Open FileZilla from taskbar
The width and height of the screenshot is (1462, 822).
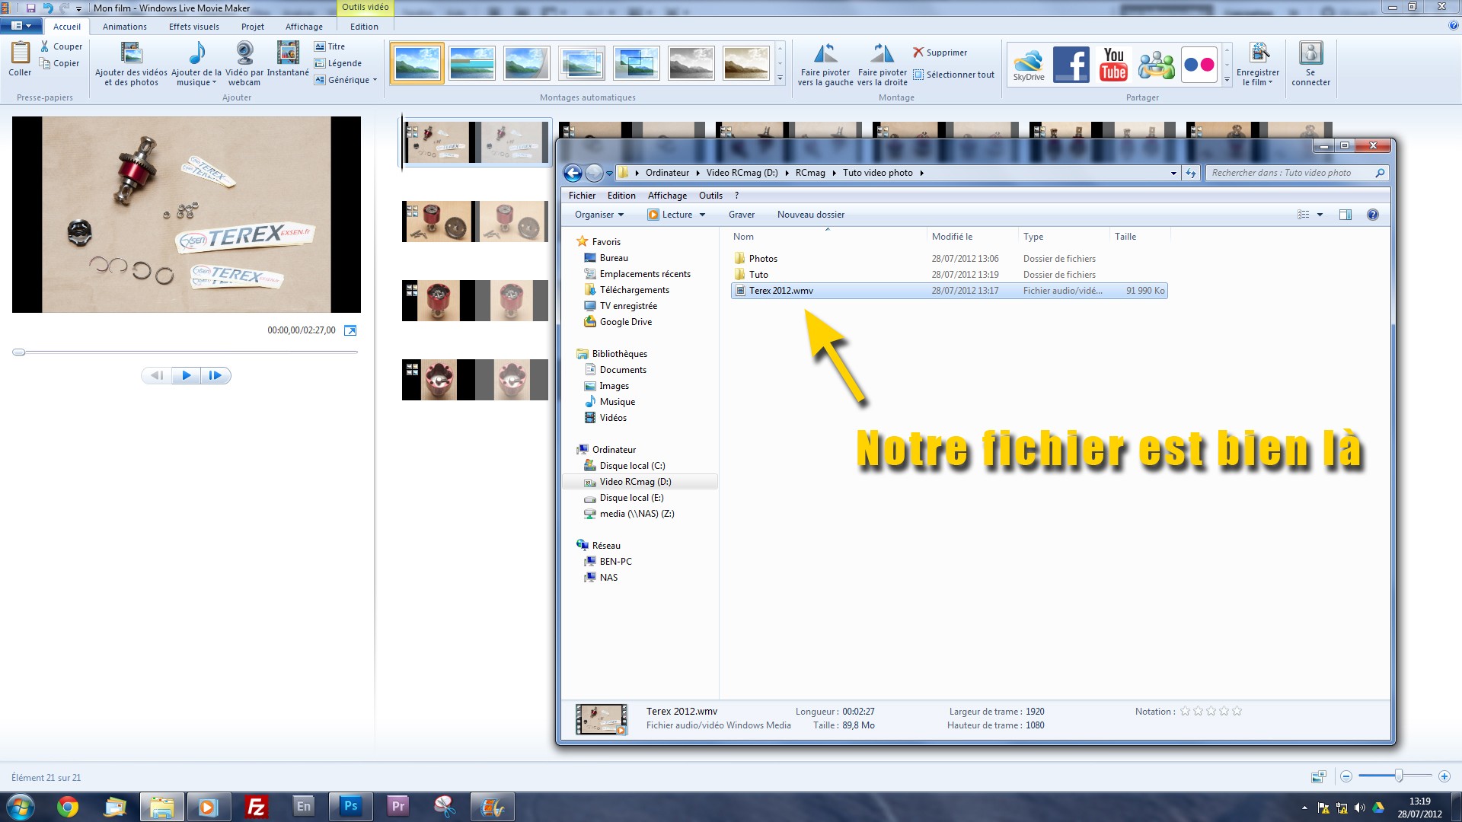[x=257, y=807]
